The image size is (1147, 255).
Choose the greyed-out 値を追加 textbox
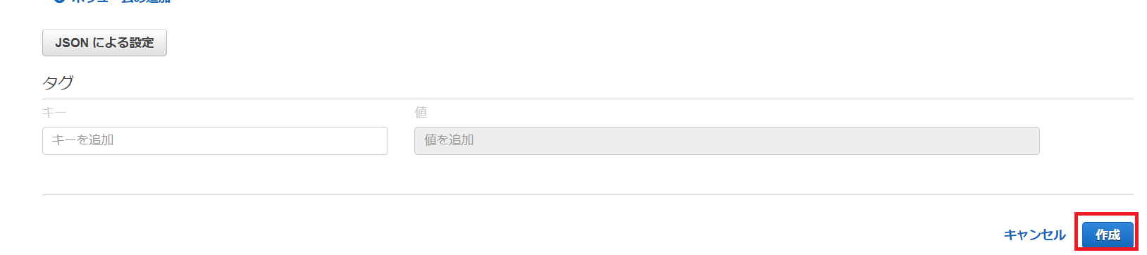726,140
